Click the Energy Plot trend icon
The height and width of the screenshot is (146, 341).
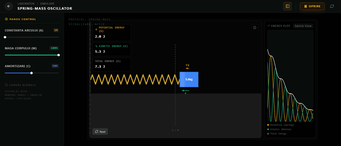click(269, 26)
